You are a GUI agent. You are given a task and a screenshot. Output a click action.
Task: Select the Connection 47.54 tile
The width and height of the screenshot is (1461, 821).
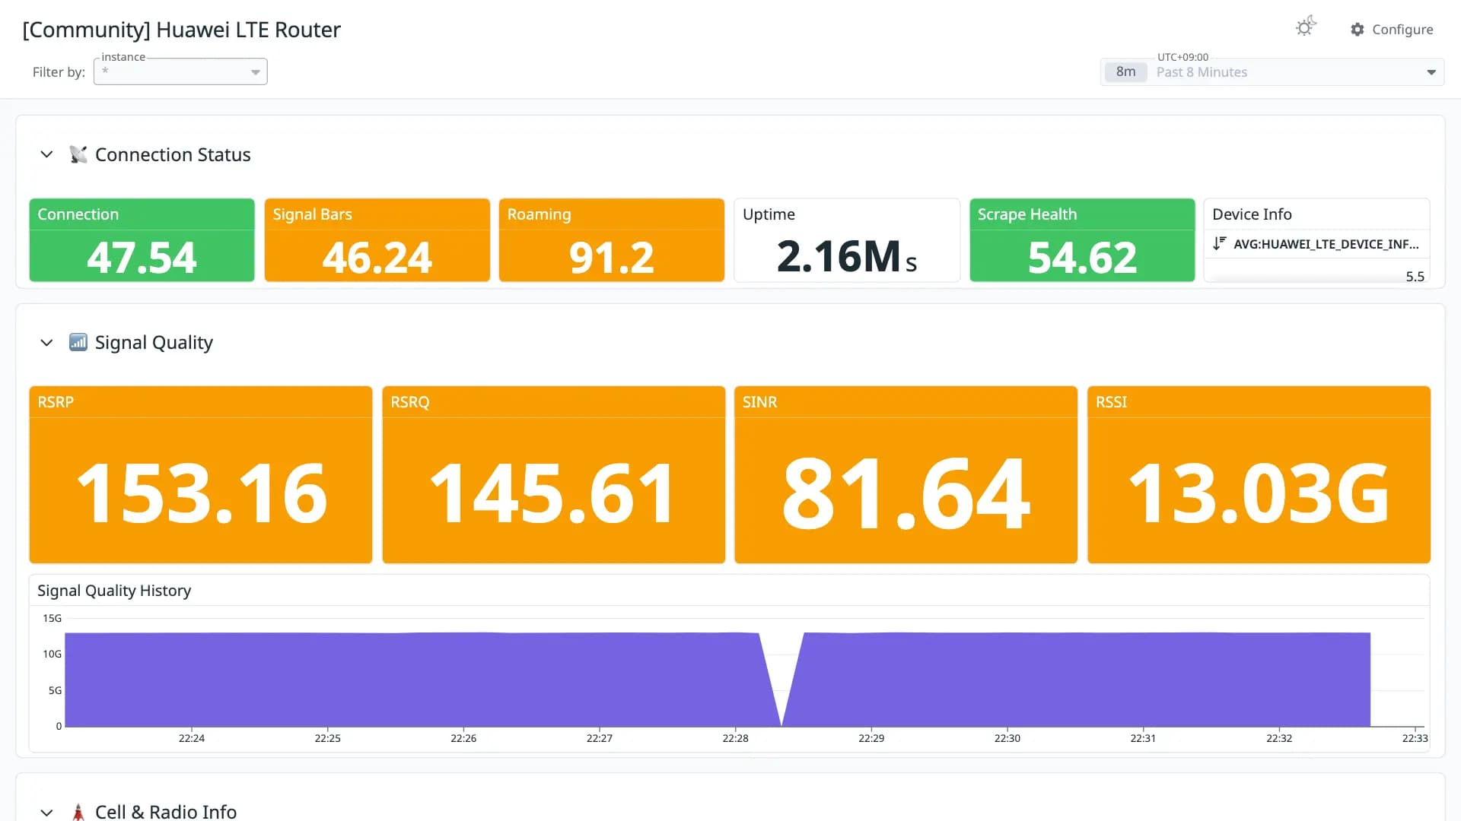(142, 240)
